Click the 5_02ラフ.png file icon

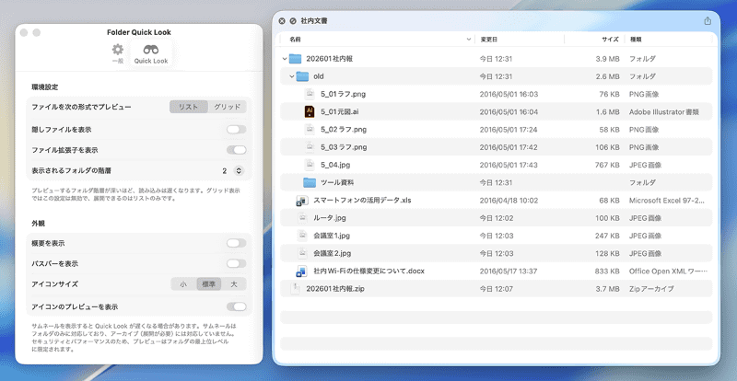click(309, 129)
